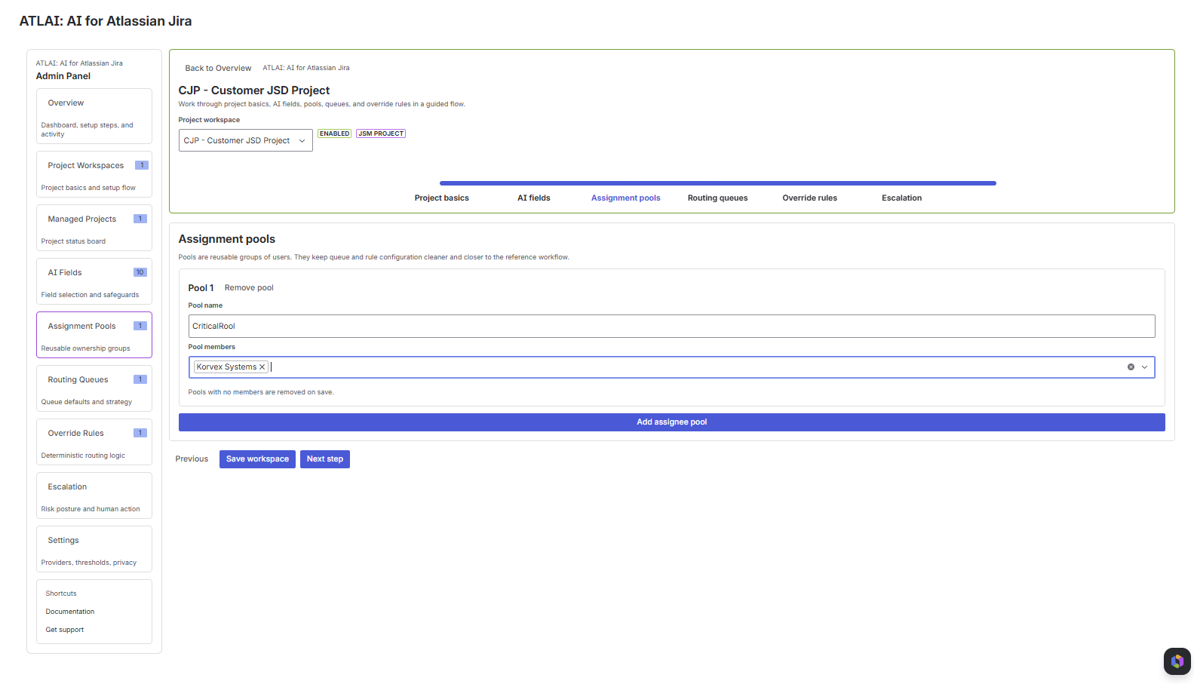Image resolution: width=1194 pixels, height=684 pixels.
Task: Click the Add assignee pool button
Action: [x=671, y=422]
